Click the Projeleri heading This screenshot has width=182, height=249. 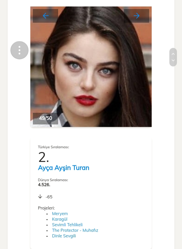coord(46,208)
